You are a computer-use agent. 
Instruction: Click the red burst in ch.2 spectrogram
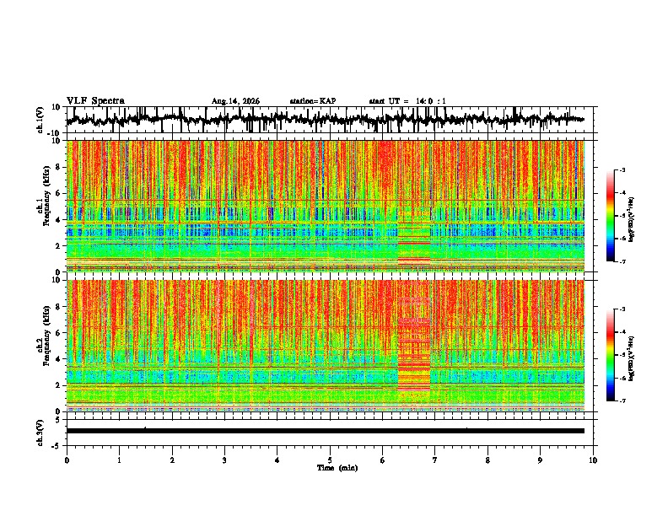point(413,344)
